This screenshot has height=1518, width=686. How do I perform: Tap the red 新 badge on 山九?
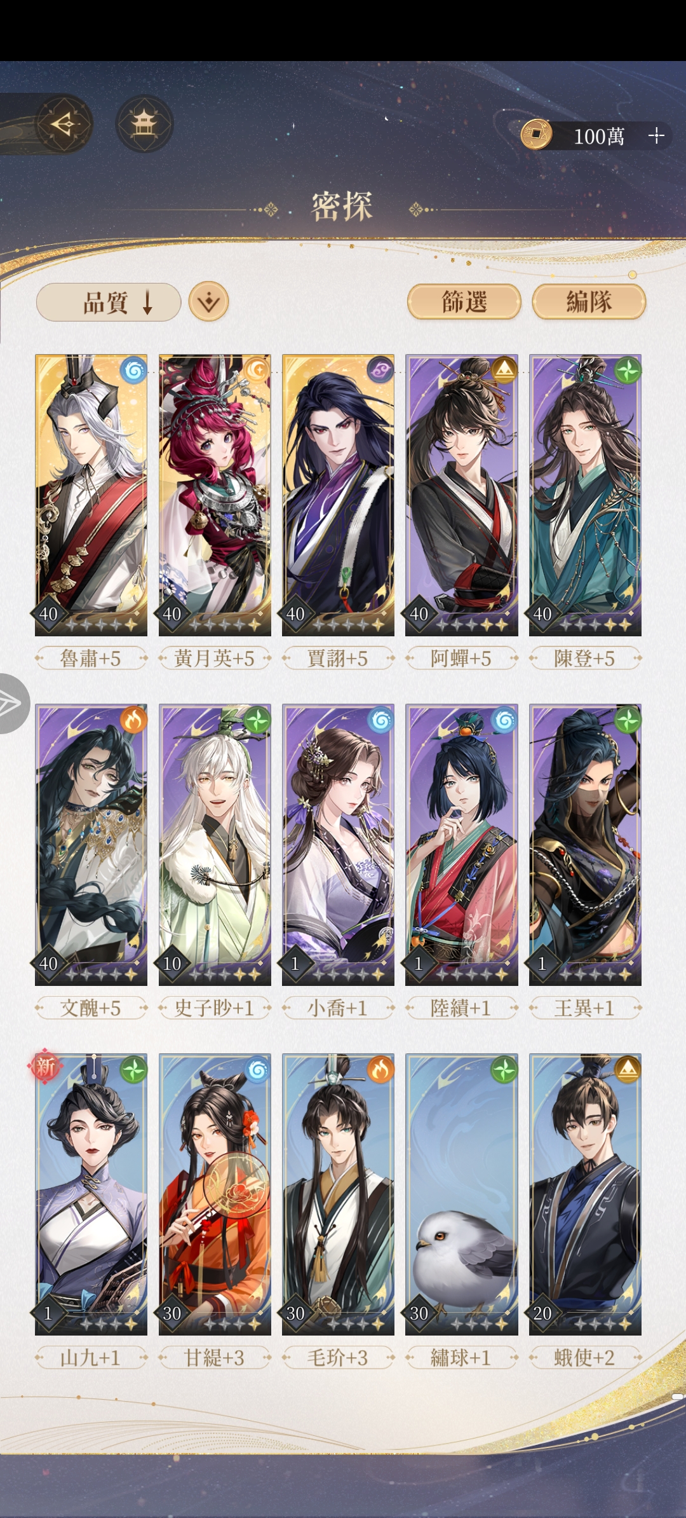(x=44, y=1065)
